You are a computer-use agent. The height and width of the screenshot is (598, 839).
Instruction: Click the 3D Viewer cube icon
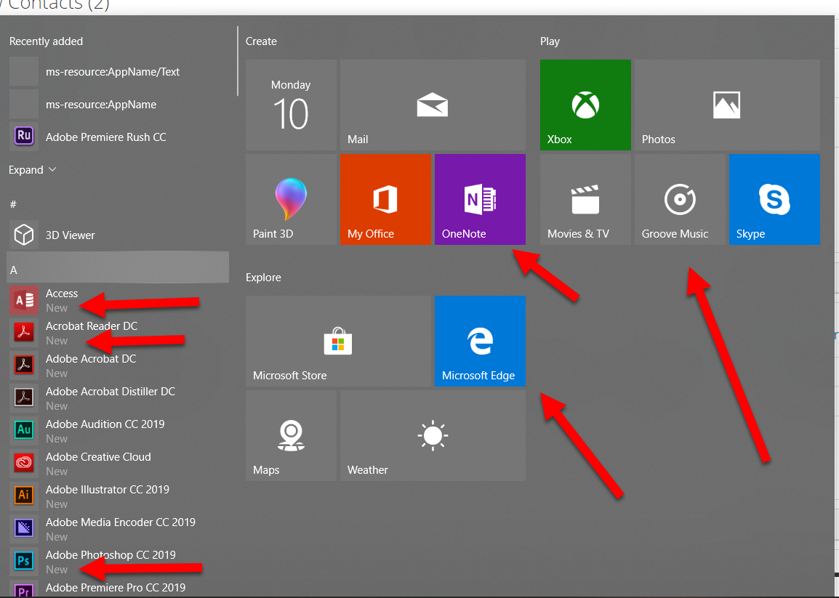(x=23, y=235)
